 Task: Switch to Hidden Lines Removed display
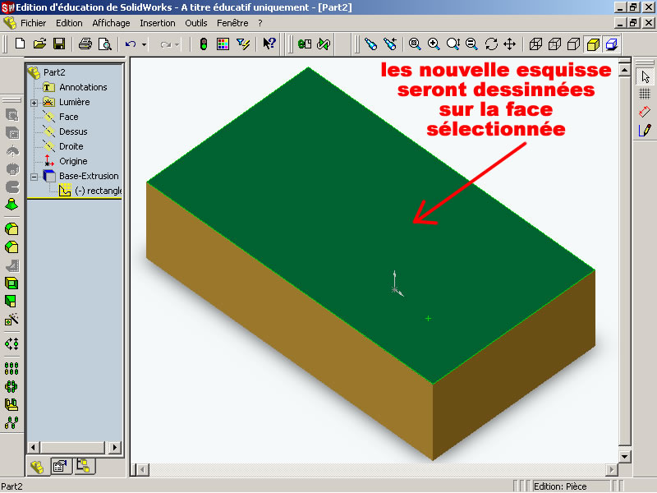pos(573,44)
